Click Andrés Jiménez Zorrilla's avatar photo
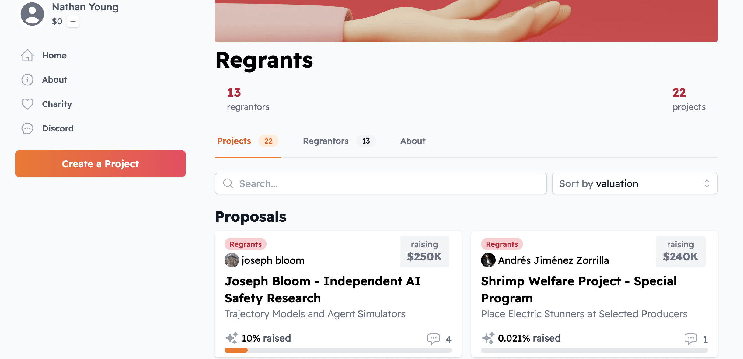The width and height of the screenshot is (743, 359). tap(488, 260)
